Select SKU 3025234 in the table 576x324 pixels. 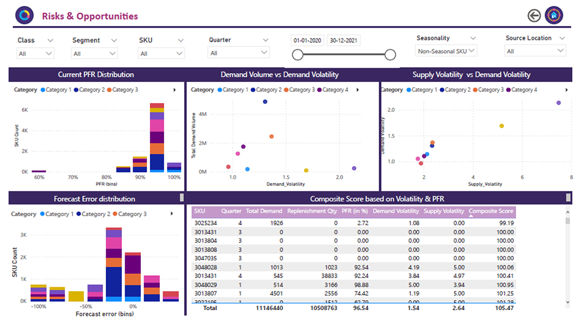coord(206,223)
